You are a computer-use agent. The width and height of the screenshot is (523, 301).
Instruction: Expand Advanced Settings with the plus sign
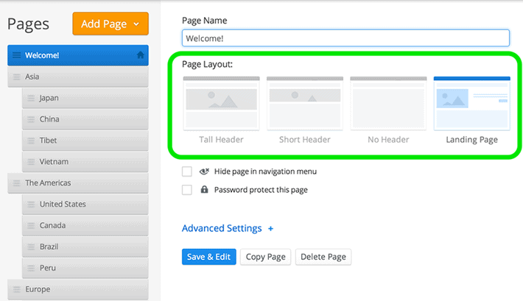(x=270, y=229)
